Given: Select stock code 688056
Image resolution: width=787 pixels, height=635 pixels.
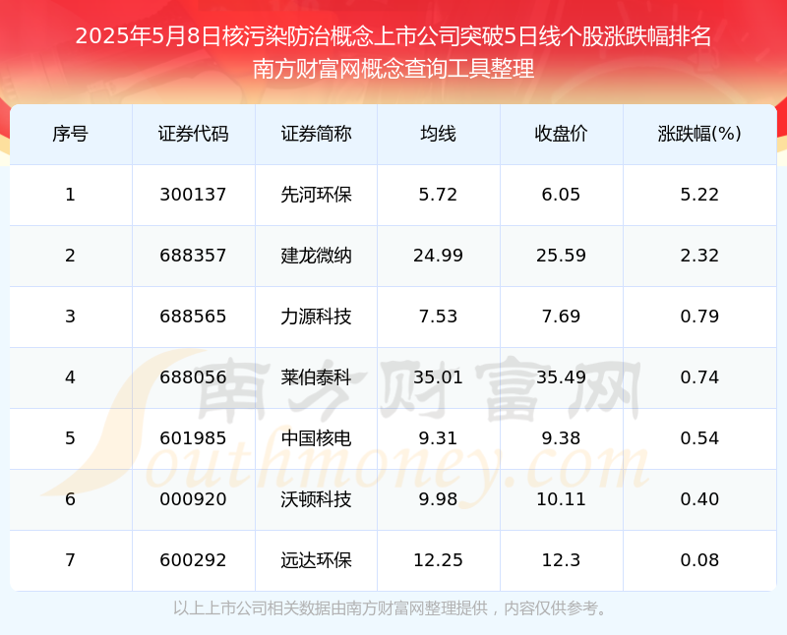Looking at the screenshot, I should (x=193, y=377).
